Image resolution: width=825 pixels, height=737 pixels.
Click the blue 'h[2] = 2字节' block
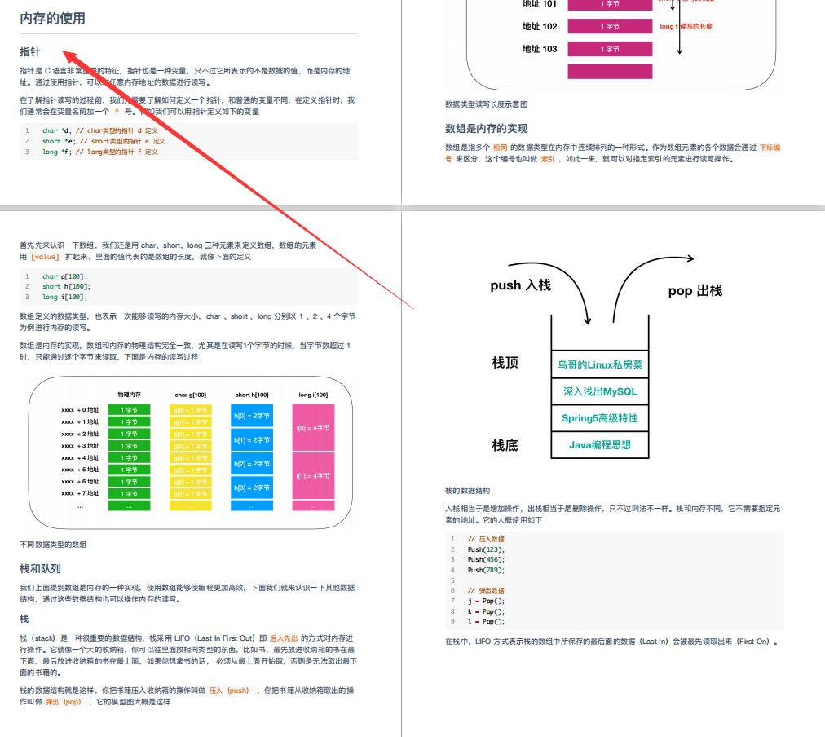click(x=252, y=464)
